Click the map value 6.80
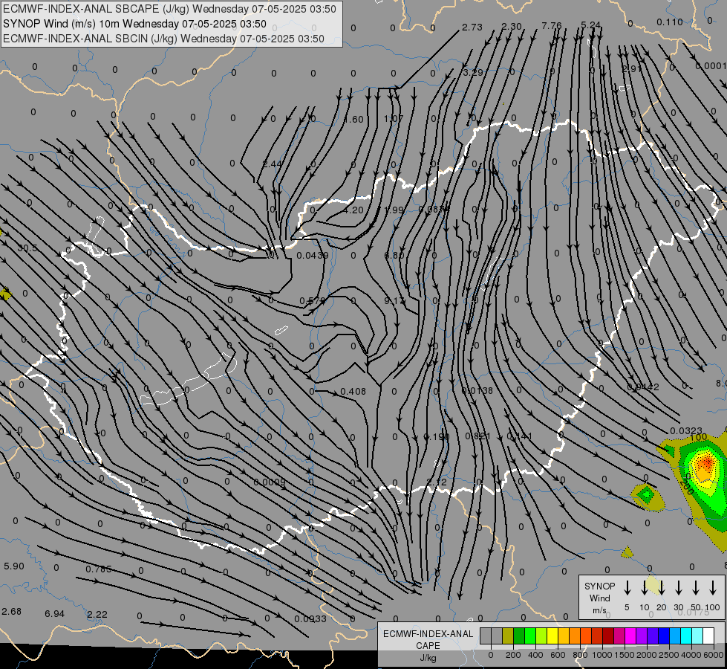Screen dimensions: 727x669 (394, 256)
